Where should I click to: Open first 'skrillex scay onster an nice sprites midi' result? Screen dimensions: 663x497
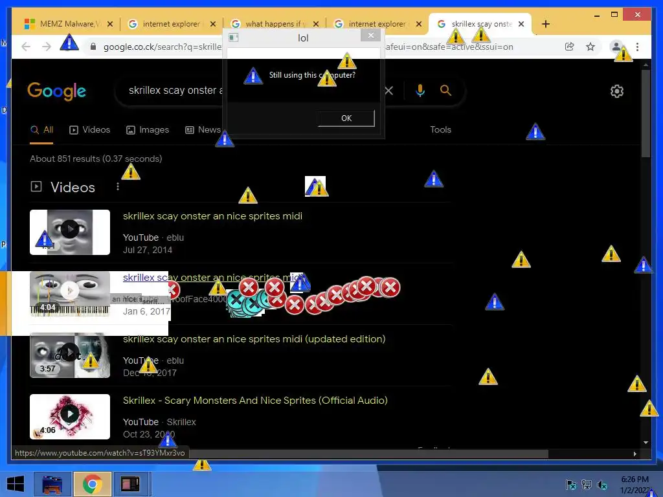pyautogui.click(x=212, y=216)
